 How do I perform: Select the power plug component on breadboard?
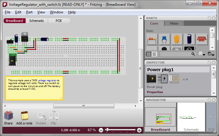12,60
